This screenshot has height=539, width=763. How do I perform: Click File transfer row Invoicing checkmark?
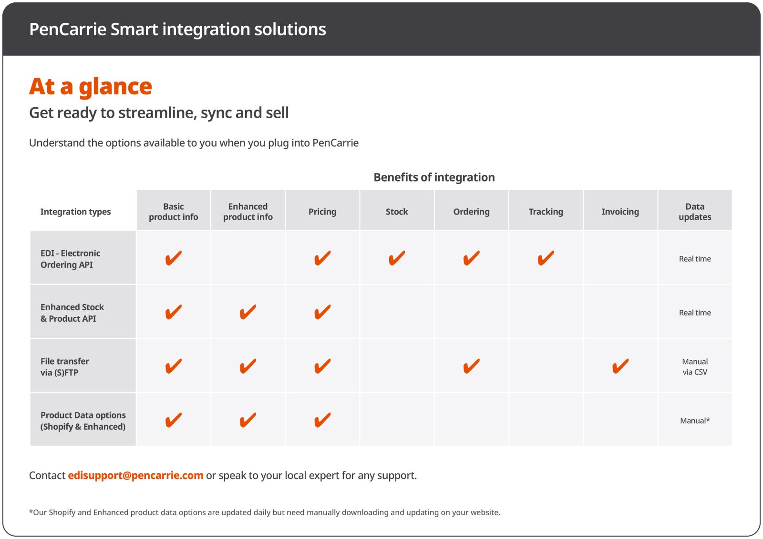[x=620, y=366]
